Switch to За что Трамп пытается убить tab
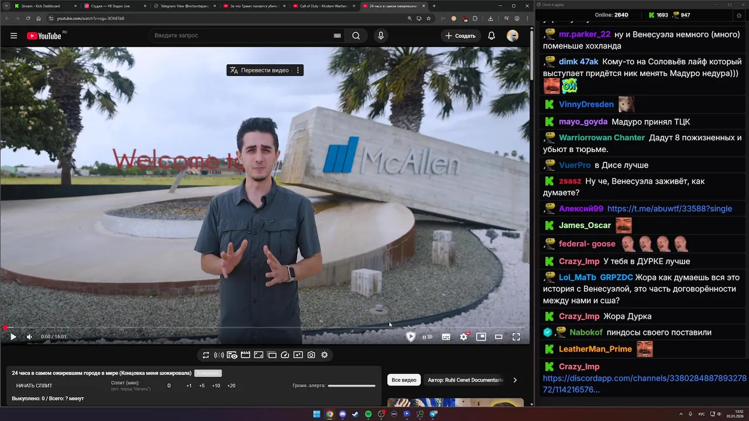 pyautogui.click(x=254, y=6)
